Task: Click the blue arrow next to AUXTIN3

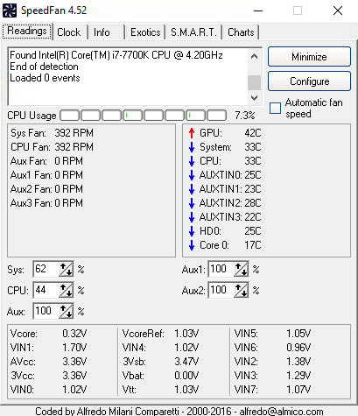Action: (x=192, y=217)
